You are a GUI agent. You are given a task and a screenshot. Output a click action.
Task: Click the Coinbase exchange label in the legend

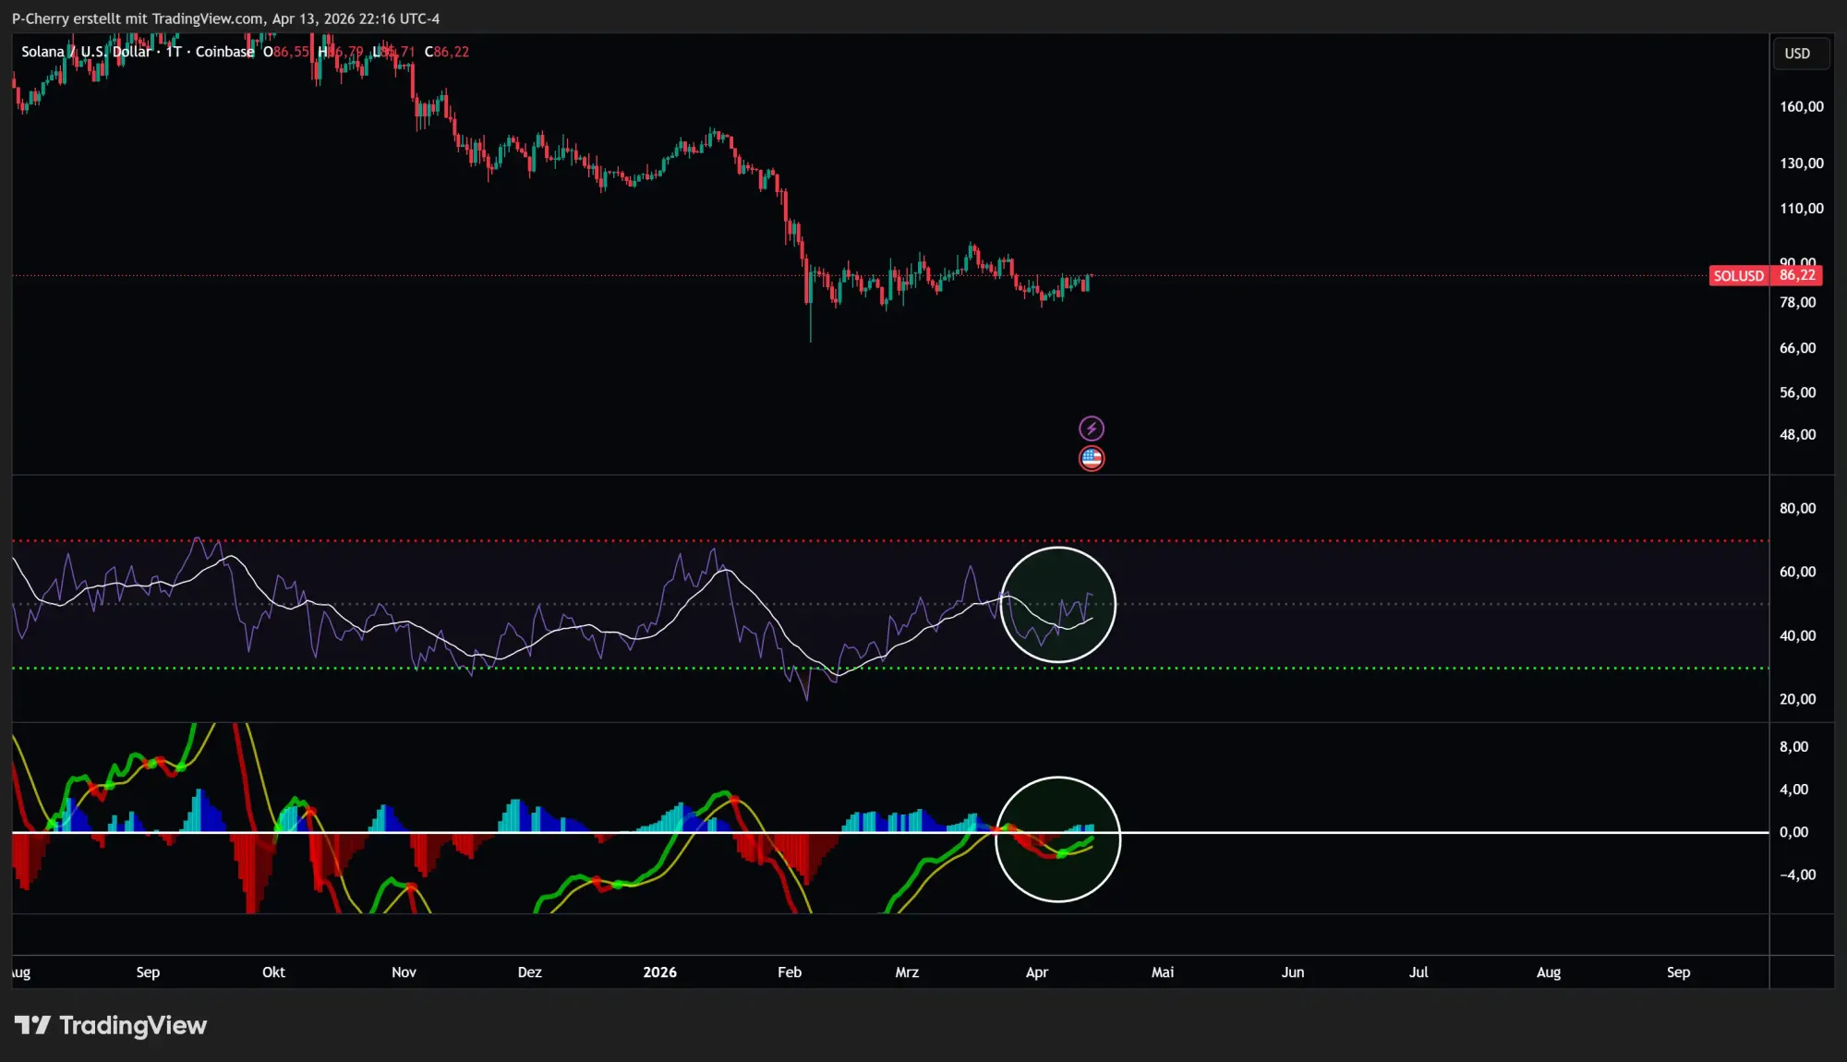224,52
